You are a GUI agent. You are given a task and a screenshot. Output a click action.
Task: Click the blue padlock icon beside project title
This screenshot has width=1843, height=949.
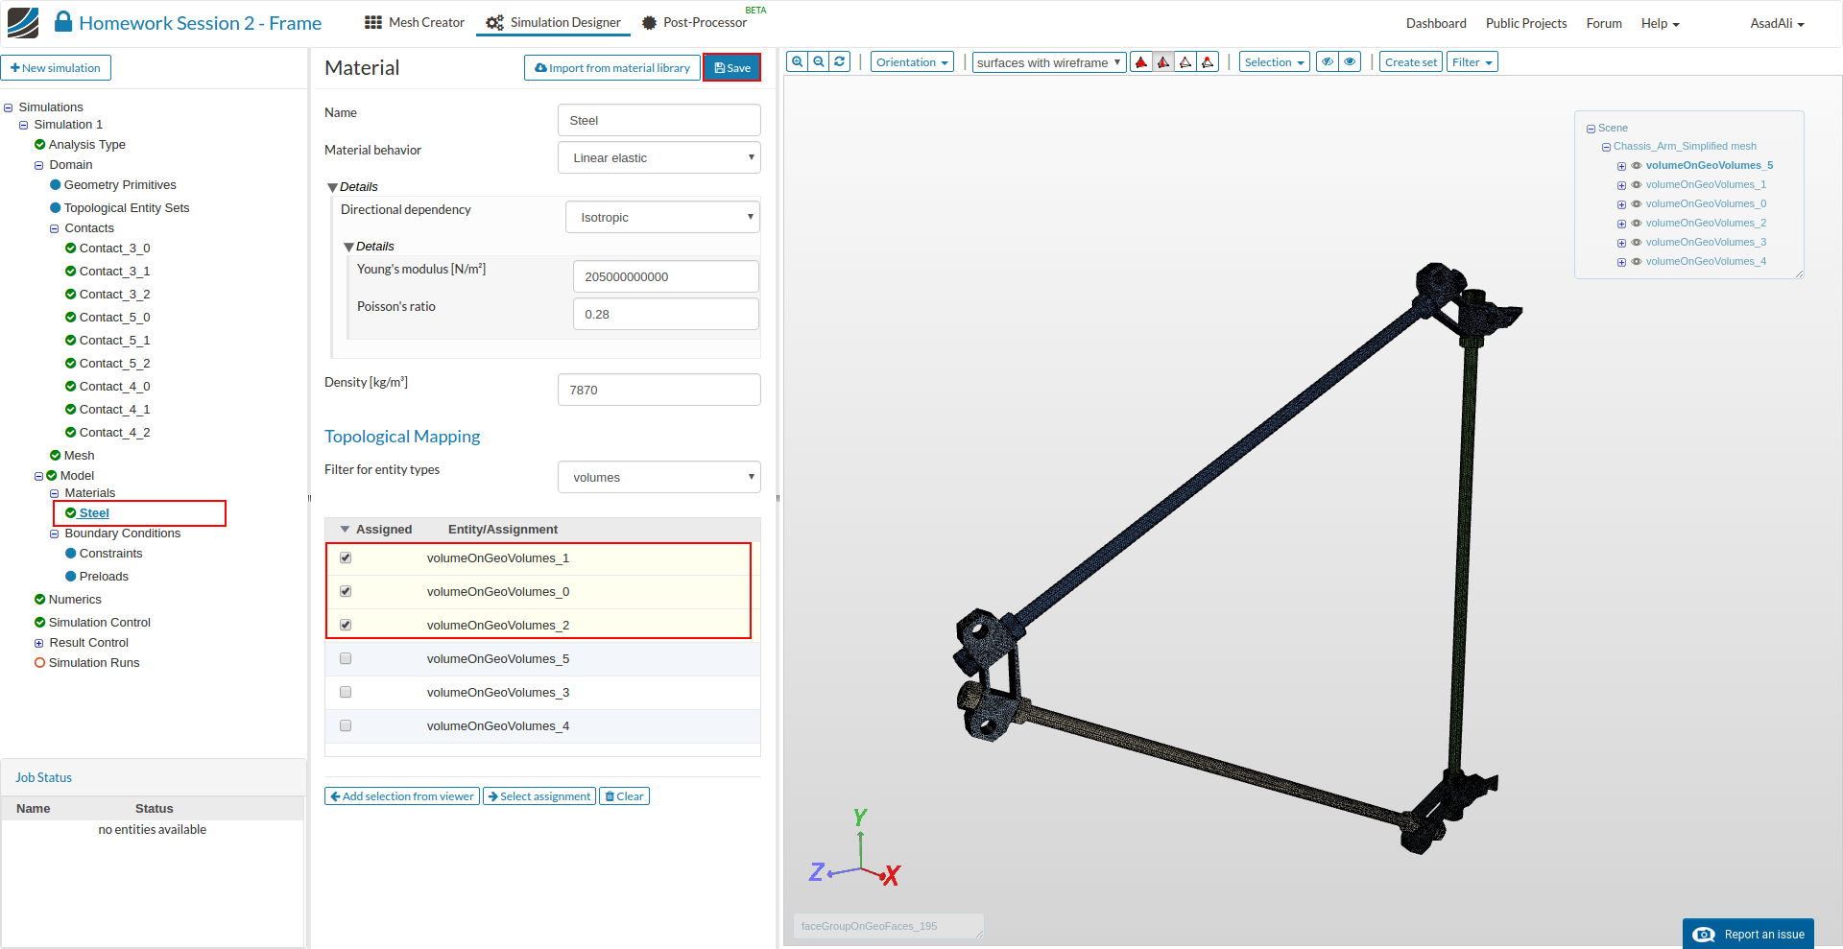[63, 21]
